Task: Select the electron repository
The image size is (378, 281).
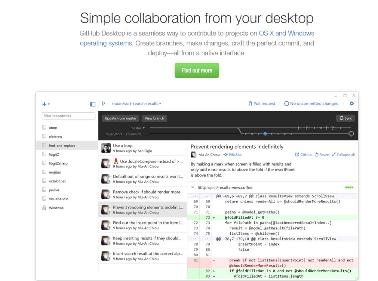Action: pos(67,136)
